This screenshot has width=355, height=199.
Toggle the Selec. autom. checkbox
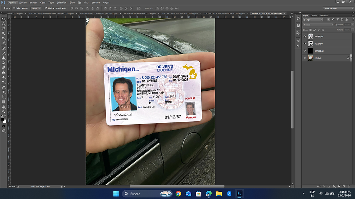(14, 8)
